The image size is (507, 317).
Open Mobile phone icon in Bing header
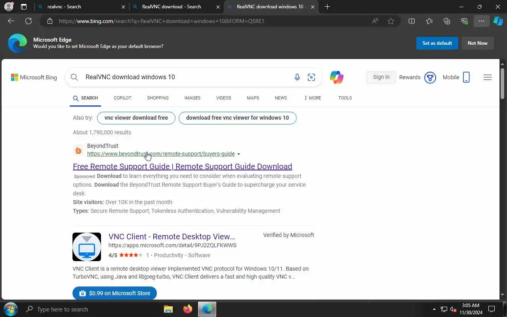(x=466, y=77)
